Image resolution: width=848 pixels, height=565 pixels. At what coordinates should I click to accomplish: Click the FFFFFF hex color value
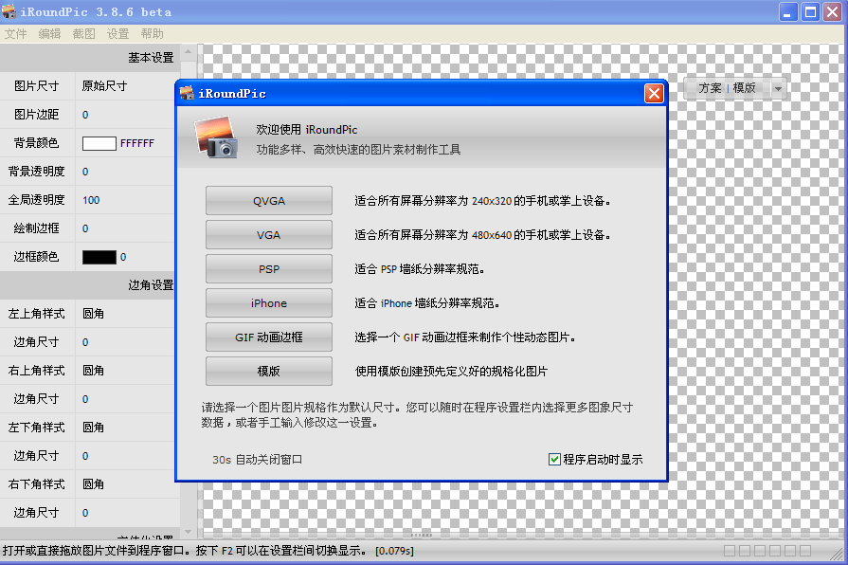(137, 143)
